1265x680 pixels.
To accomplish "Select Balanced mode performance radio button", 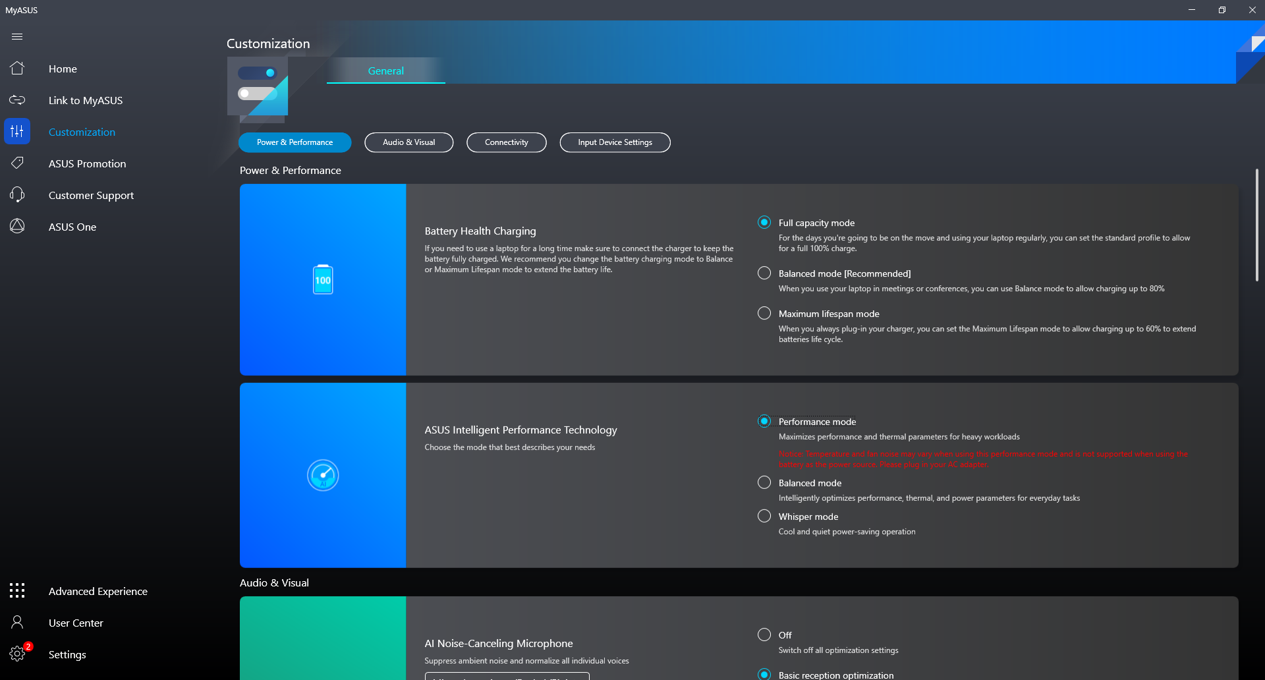I will click(x=764, y=483).
